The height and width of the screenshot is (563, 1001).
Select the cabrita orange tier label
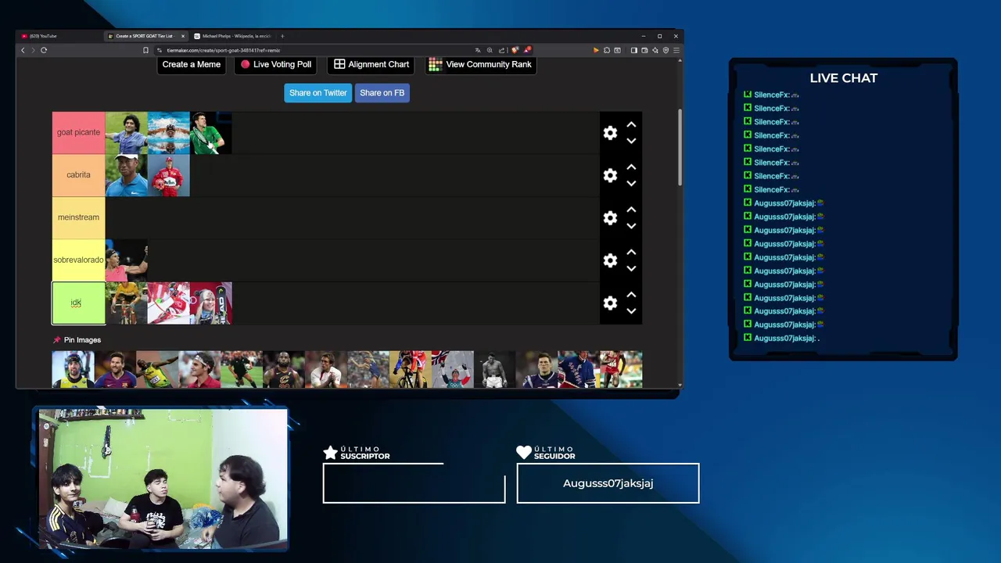pos(78,175)
